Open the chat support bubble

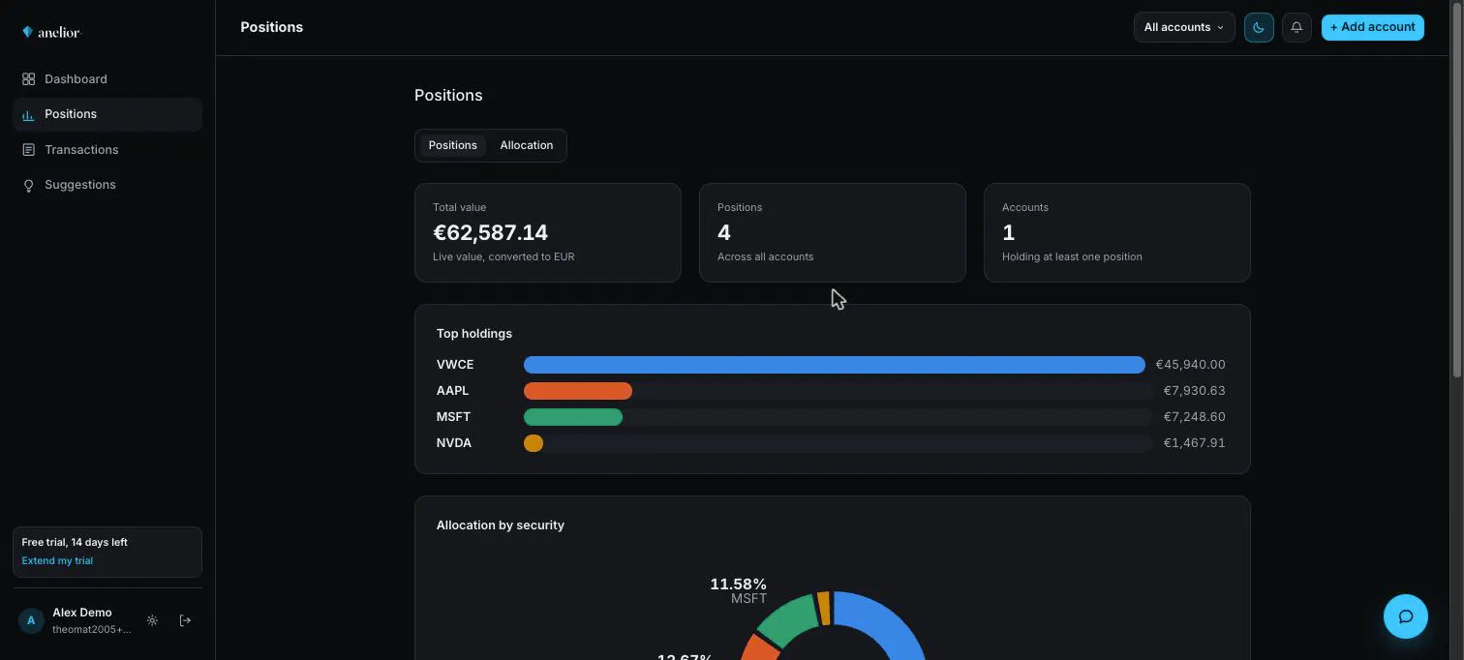(x=1406, y=616)
